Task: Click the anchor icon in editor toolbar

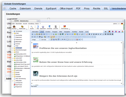Action: coord(54,34)
